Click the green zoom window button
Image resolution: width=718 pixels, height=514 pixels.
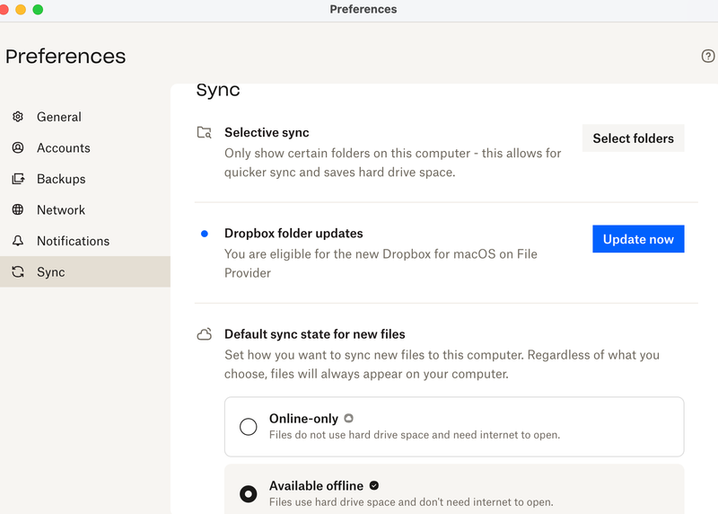[38, 9]
